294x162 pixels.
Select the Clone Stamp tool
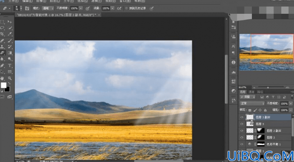coord(2,47)
